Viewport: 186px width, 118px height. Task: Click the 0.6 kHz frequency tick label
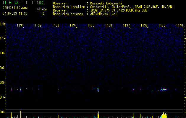click(3, 112)
